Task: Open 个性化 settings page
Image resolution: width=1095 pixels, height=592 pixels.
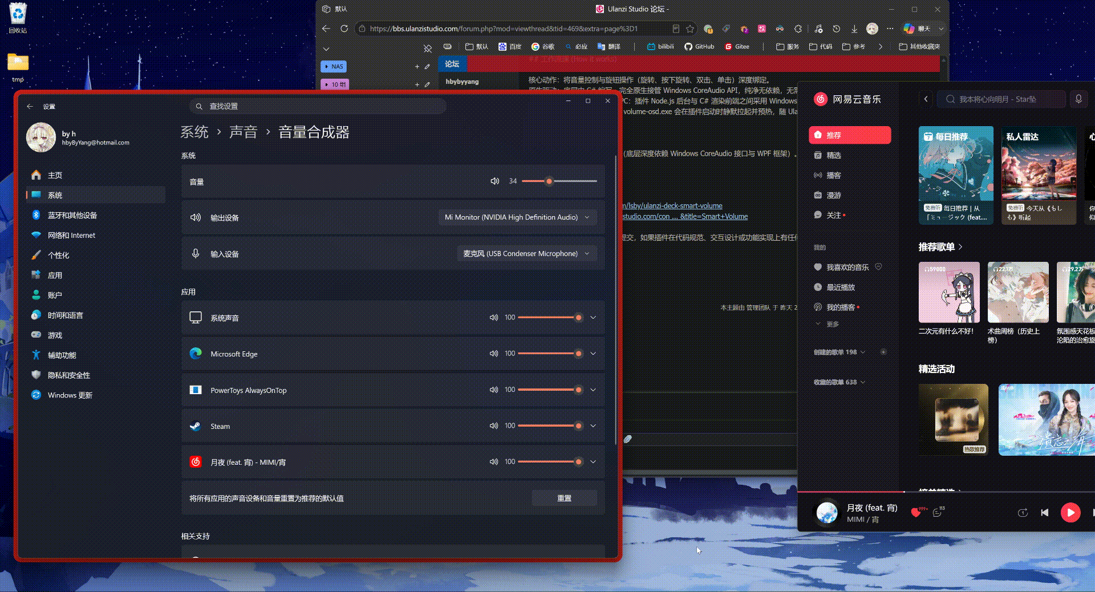Action: coord(96,255)
